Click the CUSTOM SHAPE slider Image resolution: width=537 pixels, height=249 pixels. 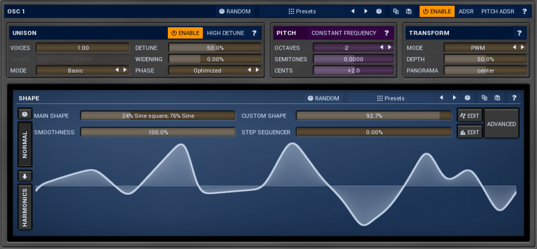click(374, 116)
